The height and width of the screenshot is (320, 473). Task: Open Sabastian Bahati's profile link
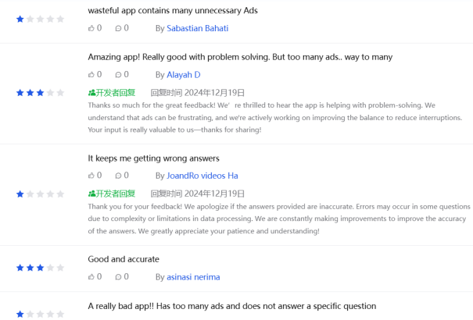(x=198, y=28)
